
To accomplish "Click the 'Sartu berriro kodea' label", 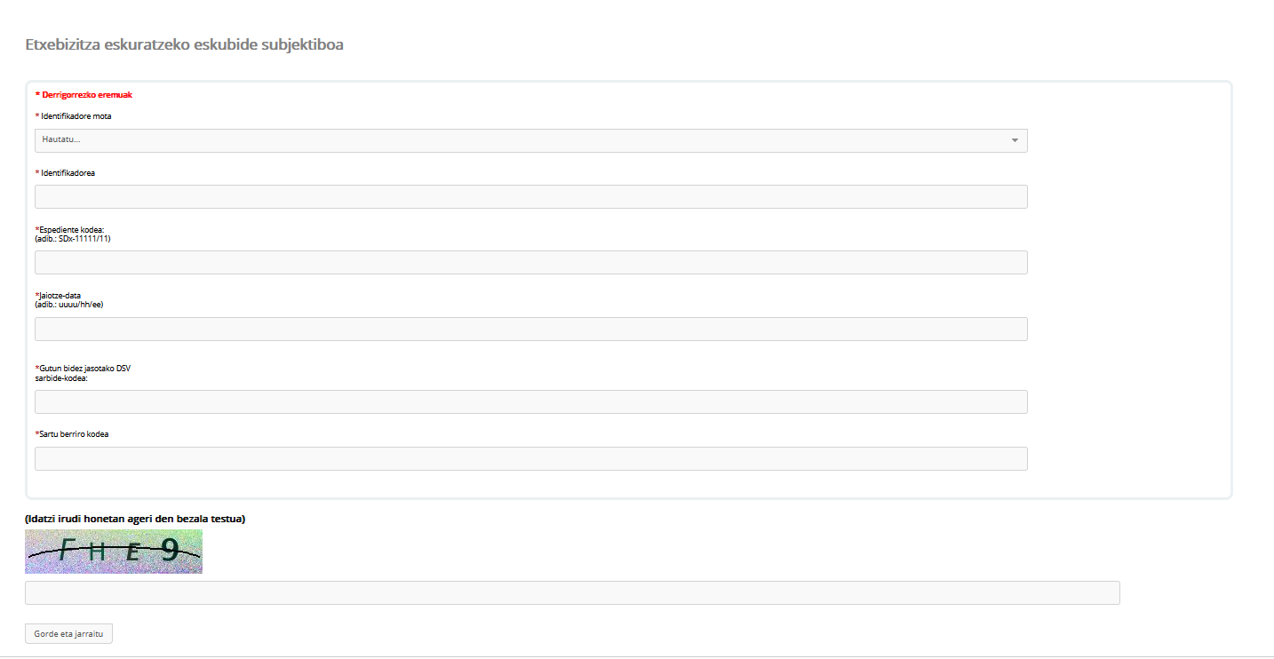I will (74, 434).
